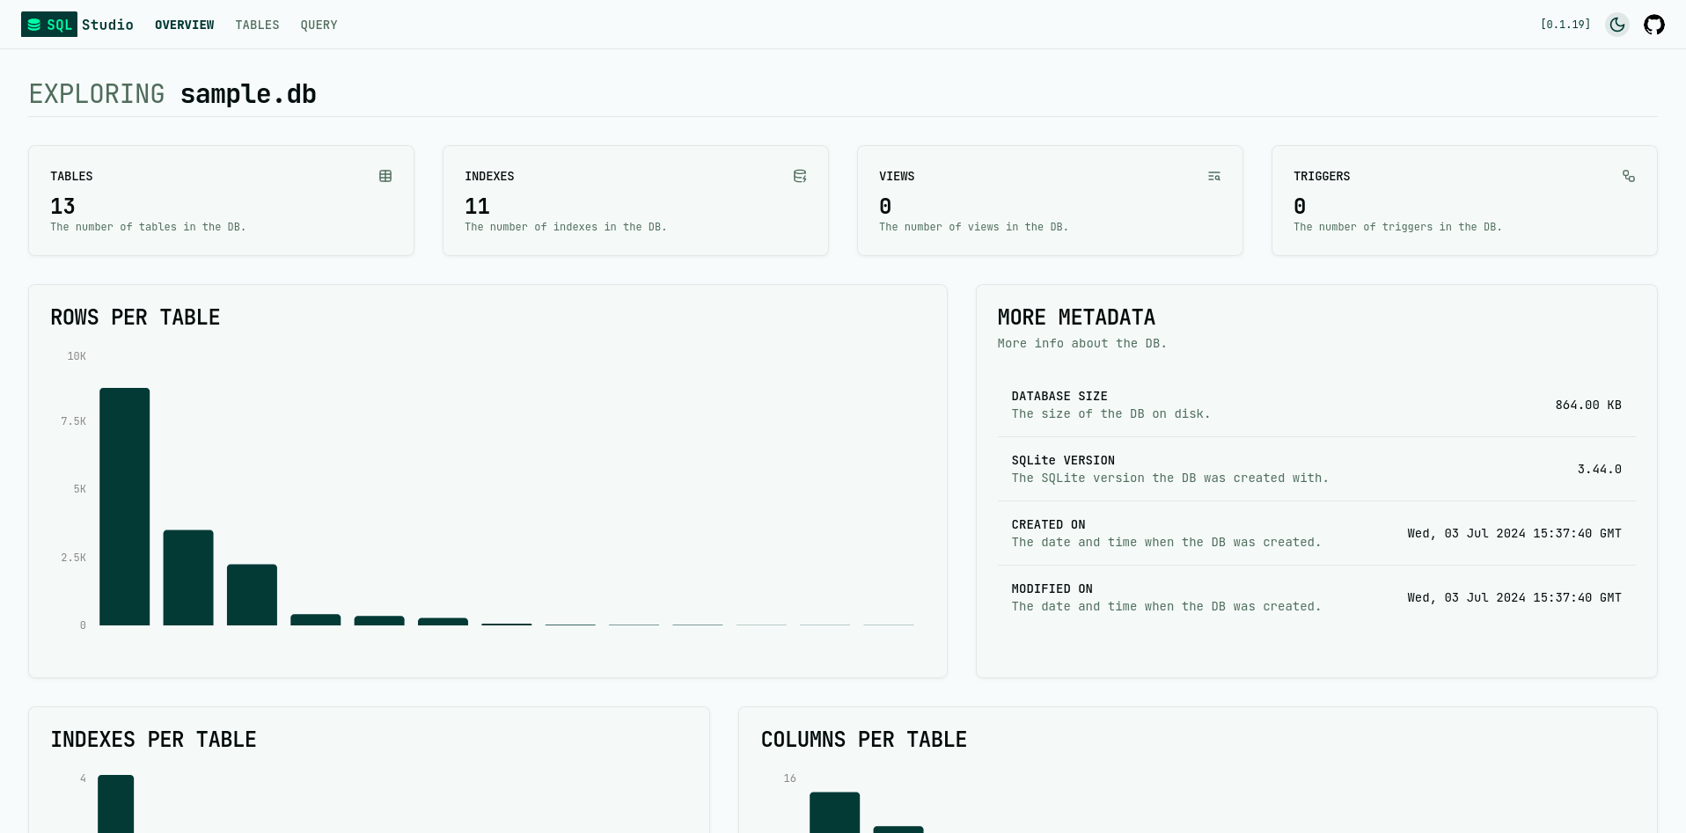This screenshot has width=1686, height=833.
Task: Click the MORE METADATA heading
Action: point(1076,318)
